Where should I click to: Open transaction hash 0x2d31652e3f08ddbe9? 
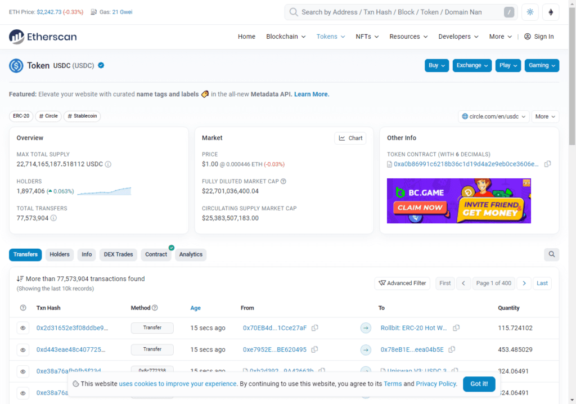point(72,328)
